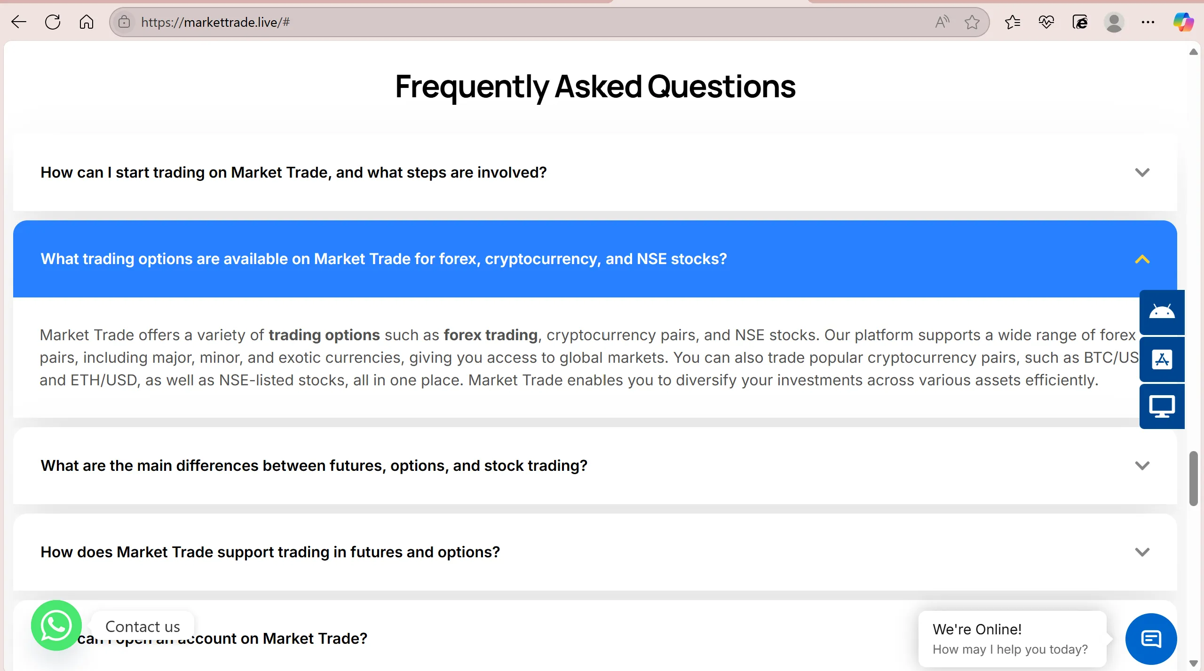
Task: Reload the page with the refresh button
Action: [53, 22]
